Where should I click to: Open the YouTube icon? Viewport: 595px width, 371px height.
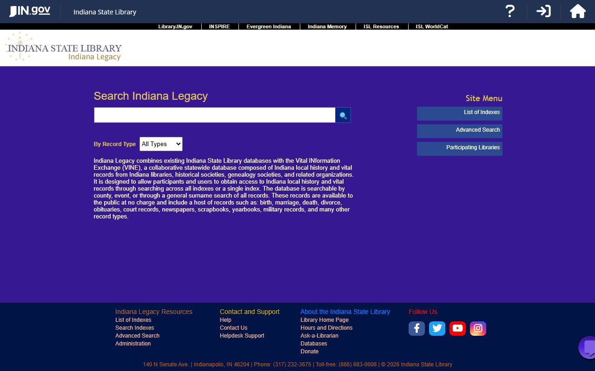coord(457,328)
